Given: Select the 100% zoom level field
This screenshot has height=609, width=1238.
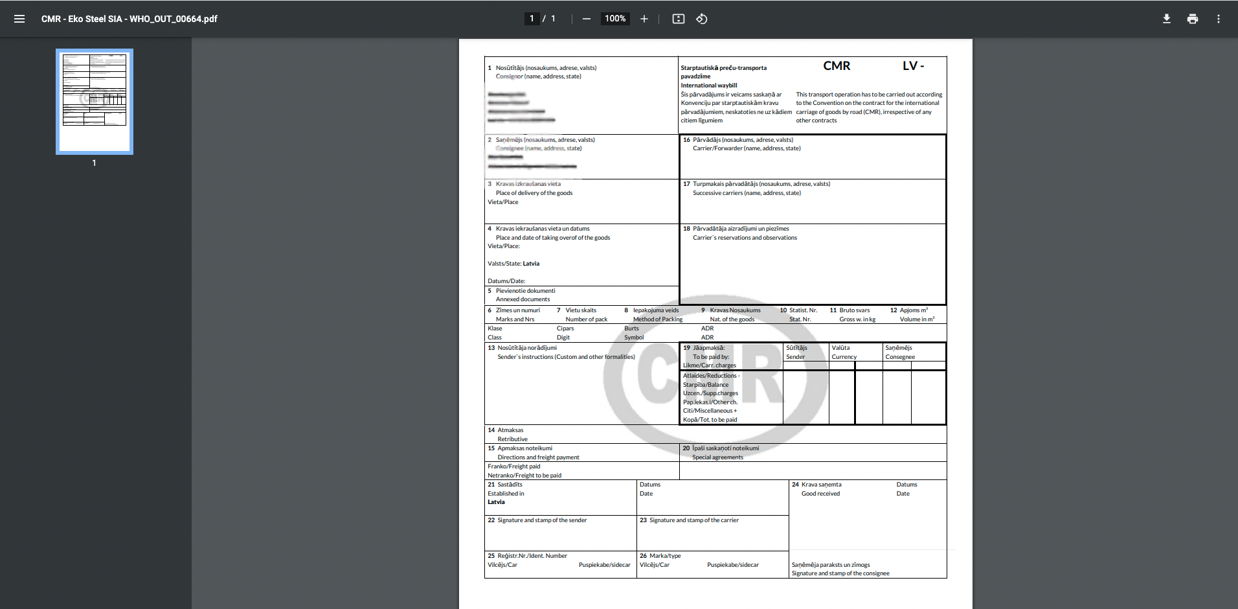Looking at the screenshot, I should point(614,19).
